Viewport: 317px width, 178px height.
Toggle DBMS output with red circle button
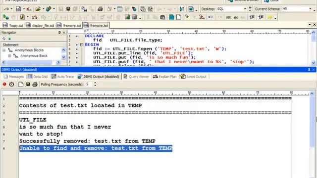pyautogui.click(x=4, y=84)
